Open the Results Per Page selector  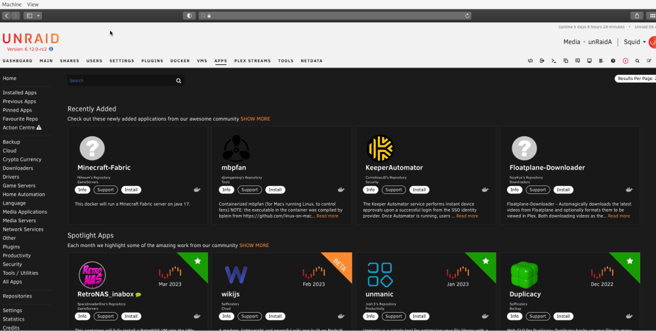pyautogui.click(x=635, y=79)
